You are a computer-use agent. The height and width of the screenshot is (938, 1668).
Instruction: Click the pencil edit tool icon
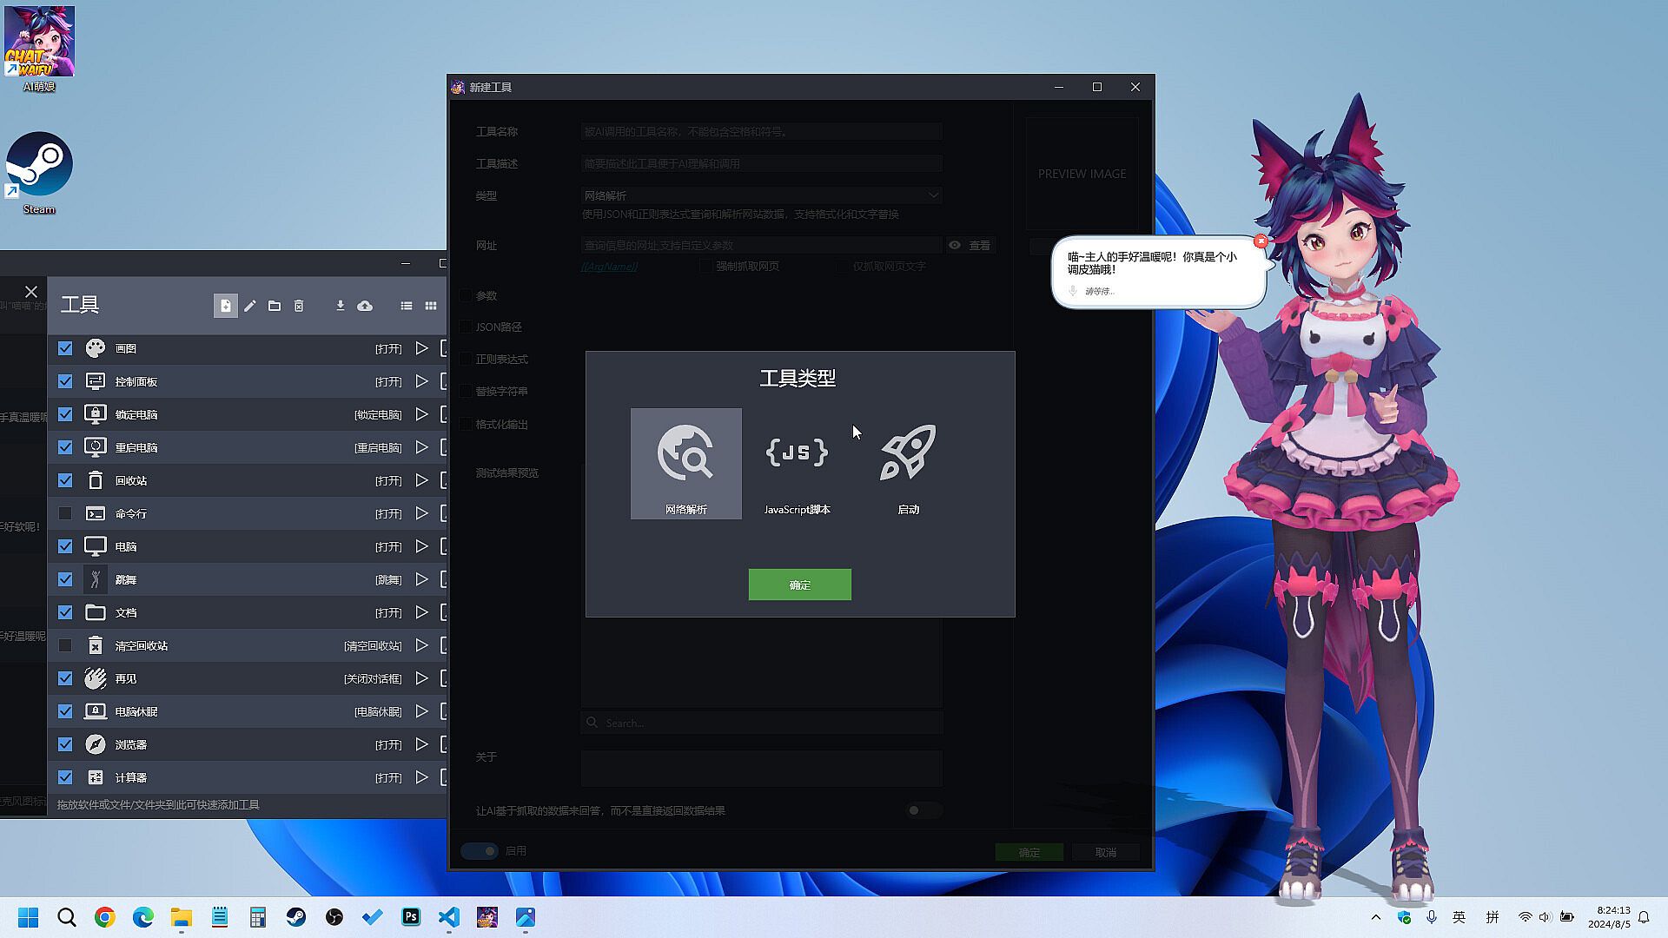(x=250, y=306)
